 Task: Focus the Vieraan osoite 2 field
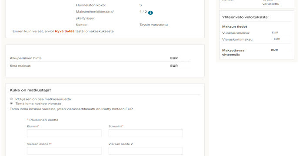(146, 151)
